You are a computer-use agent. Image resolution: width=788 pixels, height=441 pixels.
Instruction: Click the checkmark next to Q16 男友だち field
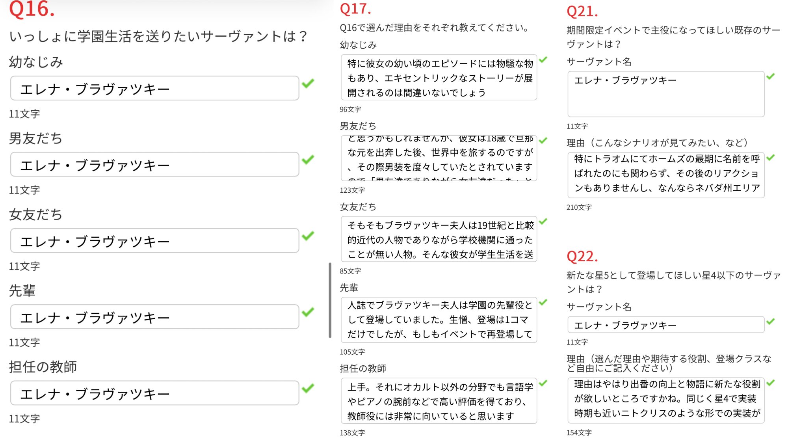[x=308, y=160]
